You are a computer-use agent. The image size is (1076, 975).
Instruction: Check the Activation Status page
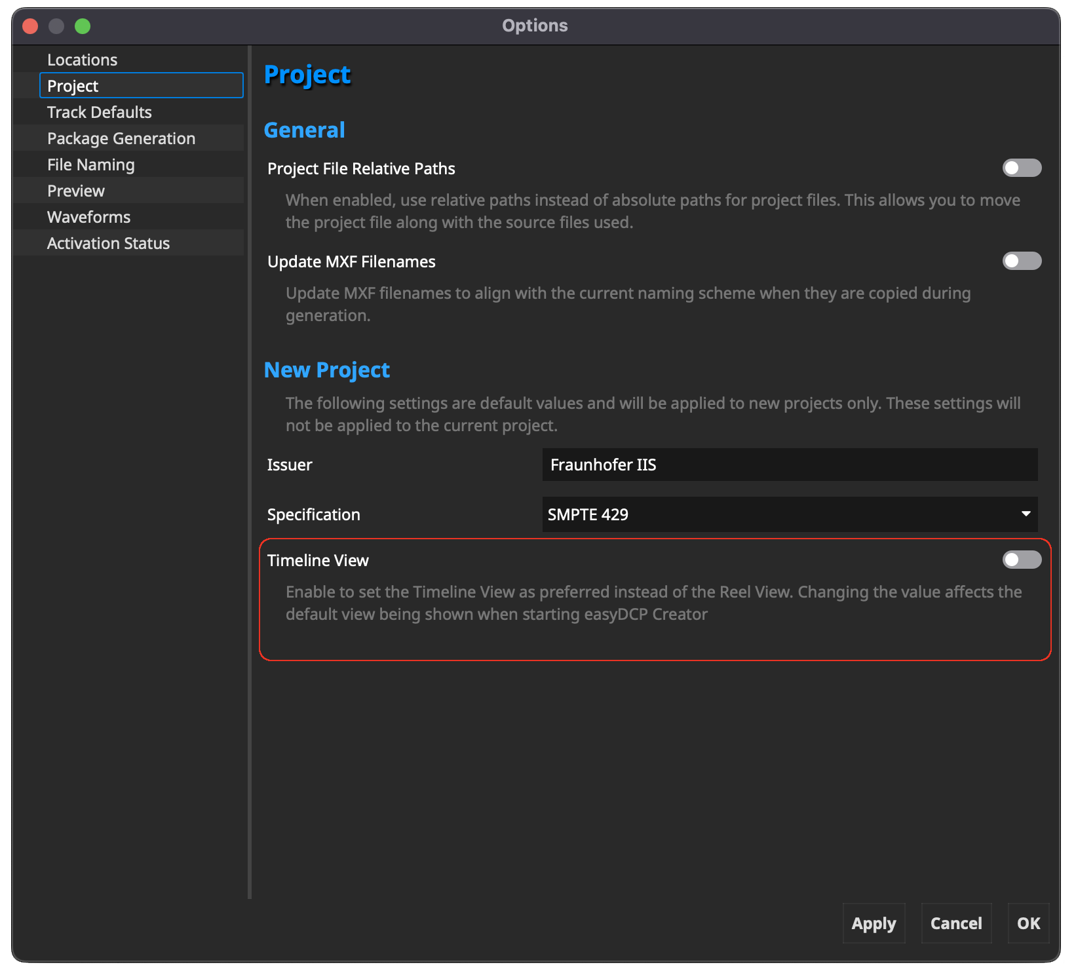[108, 243]
